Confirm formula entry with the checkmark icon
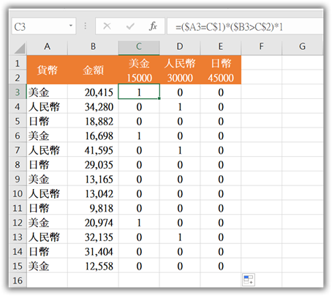 [x=130, y=26]
